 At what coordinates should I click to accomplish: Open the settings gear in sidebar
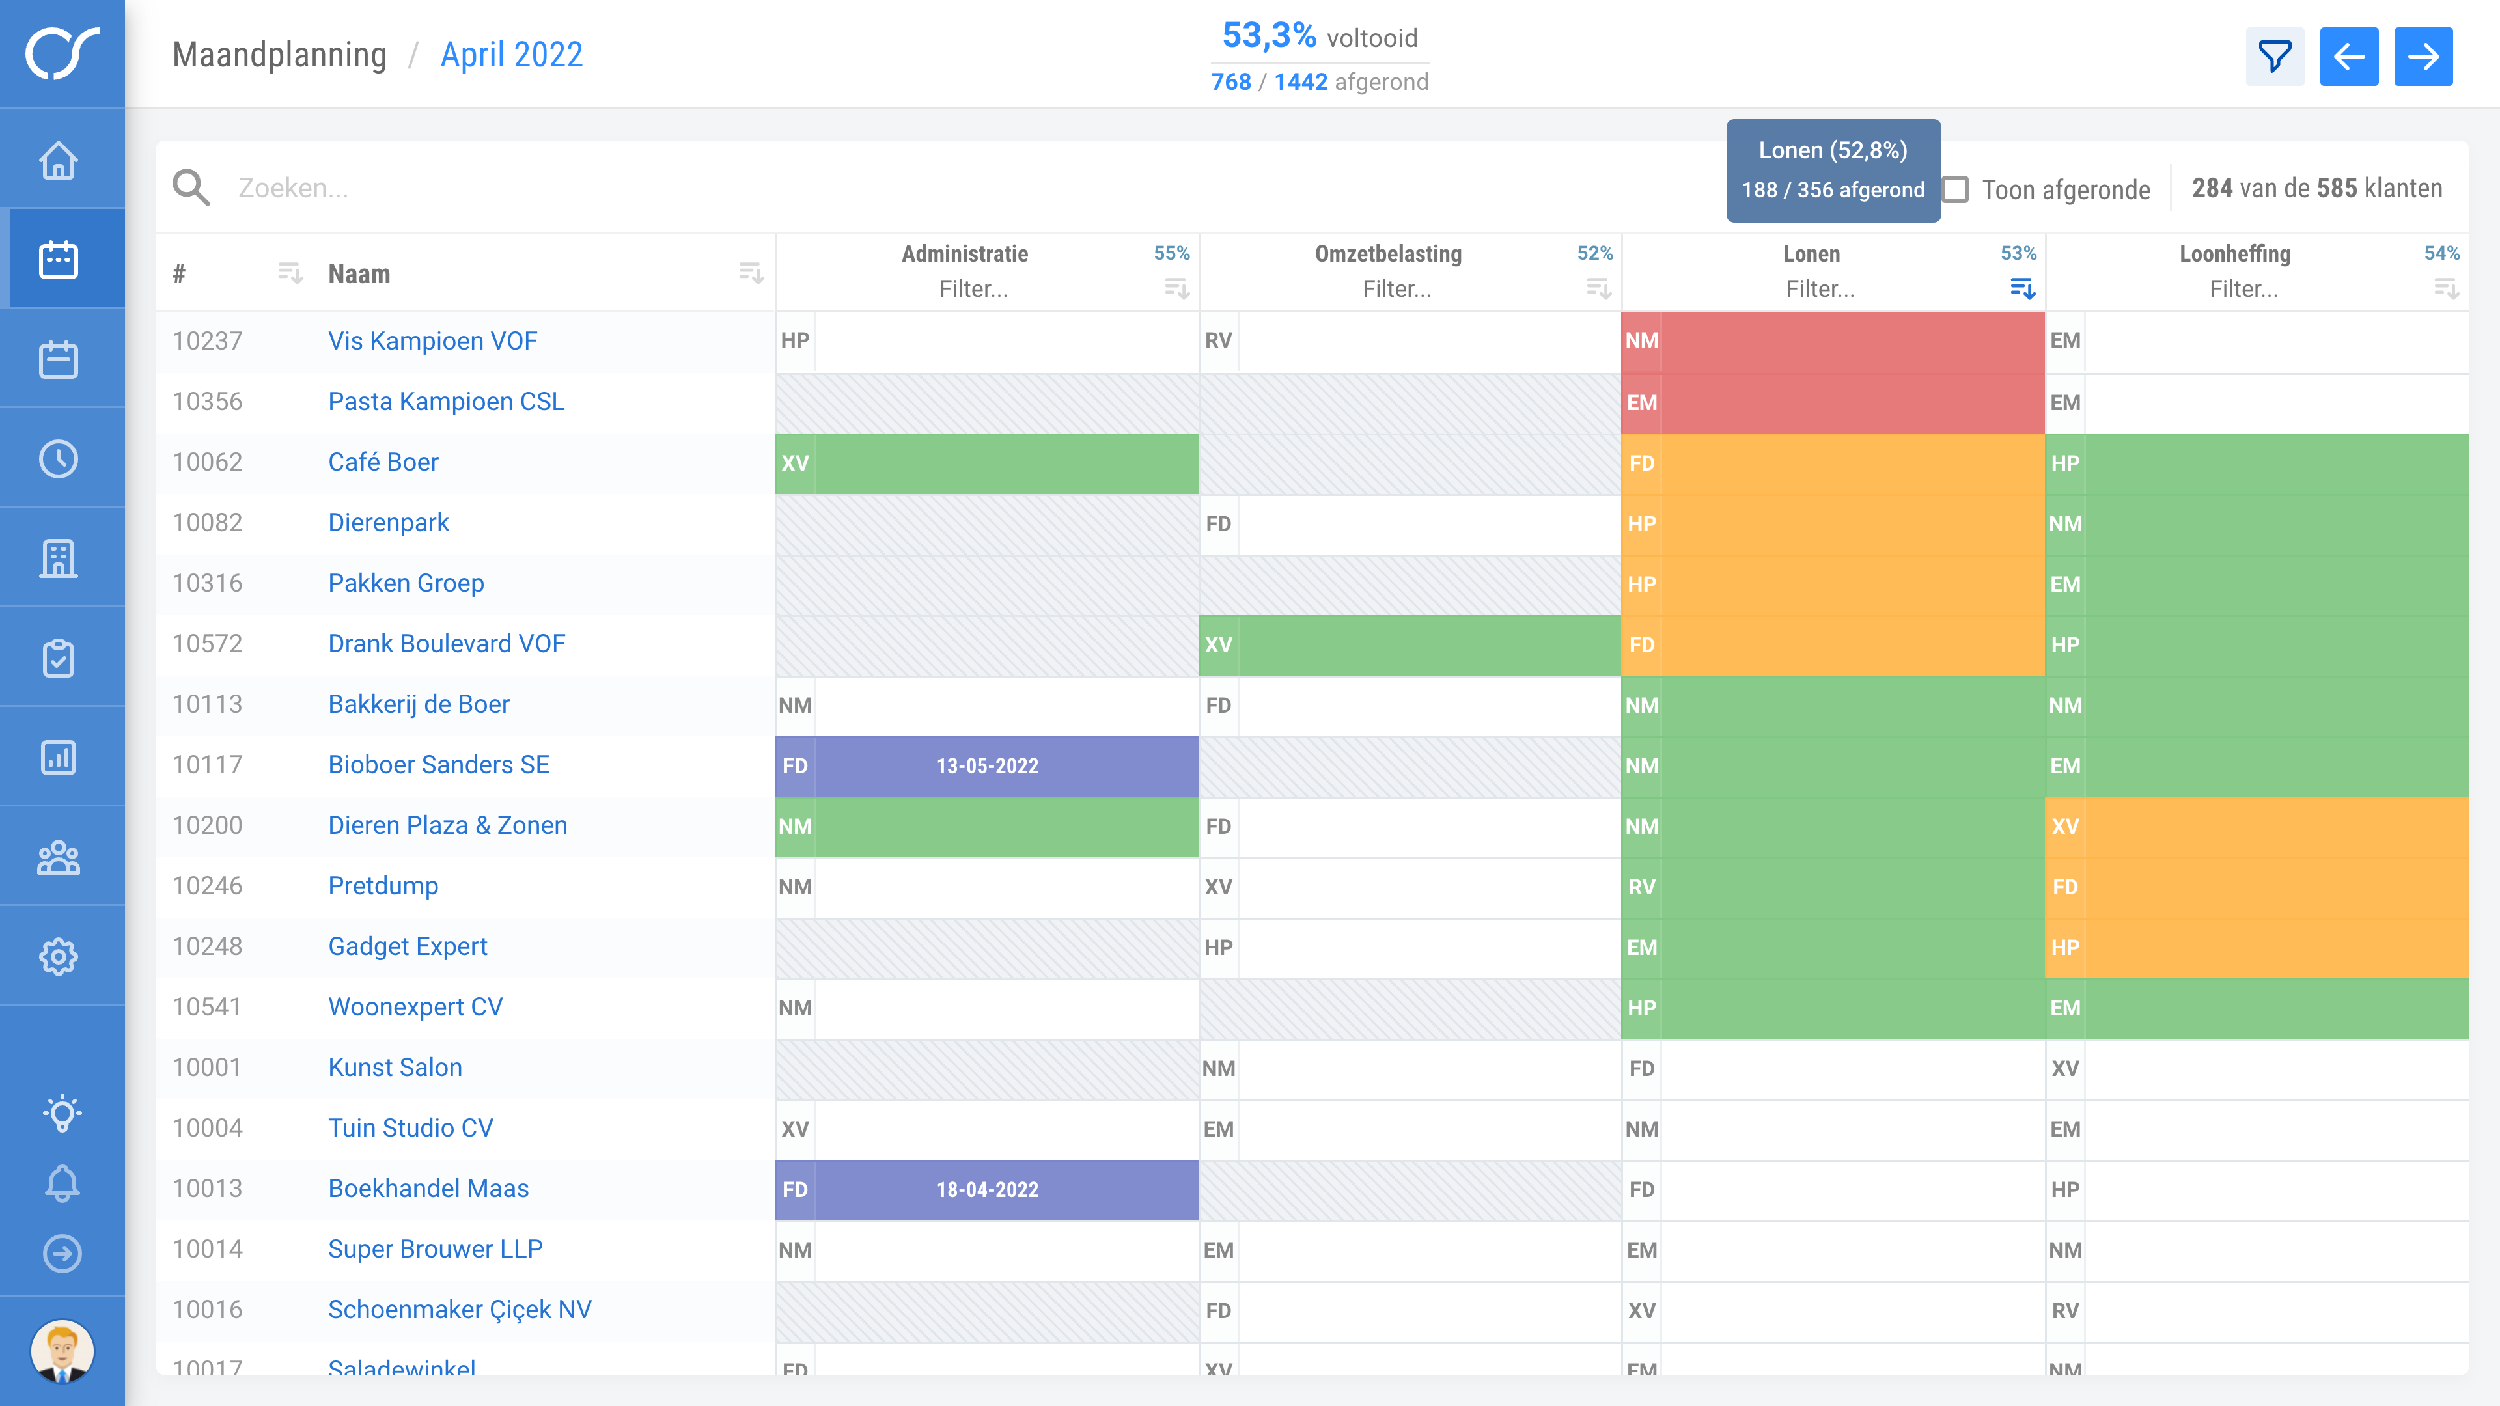[x=58, y=957]
